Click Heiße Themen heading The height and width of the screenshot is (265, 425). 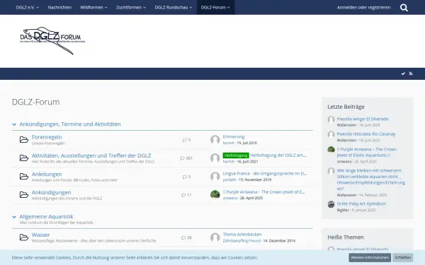pos(346,237)
